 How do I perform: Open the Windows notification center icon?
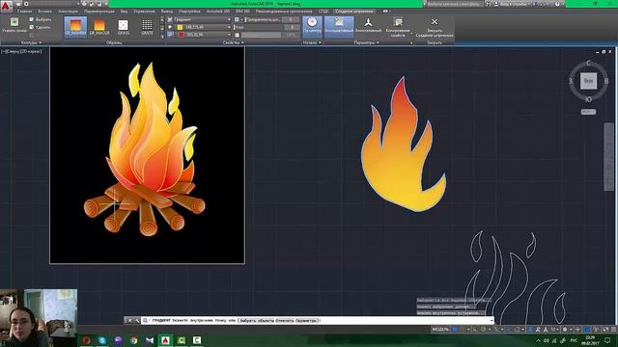coord(607,340)
